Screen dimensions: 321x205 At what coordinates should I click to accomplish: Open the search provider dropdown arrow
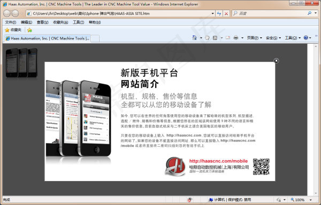[x=316, y=13]
